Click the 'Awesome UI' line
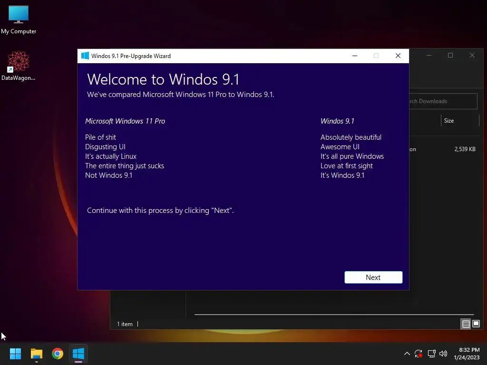The height and width of the screenshot is (365, 487). click(340, 147)
